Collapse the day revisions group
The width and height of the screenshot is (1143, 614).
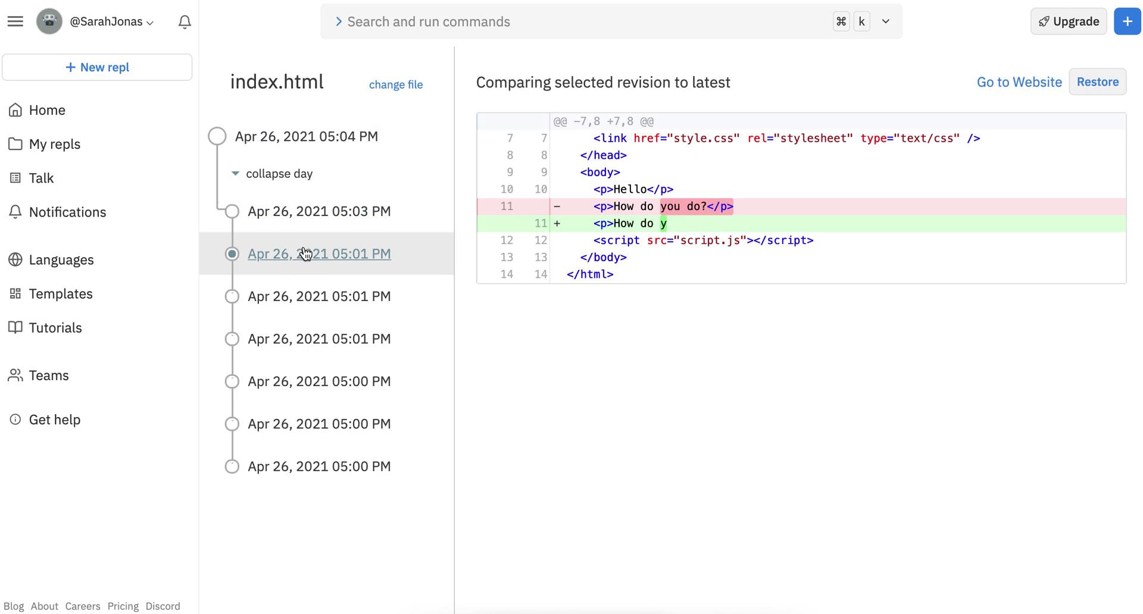click(272, 174)
